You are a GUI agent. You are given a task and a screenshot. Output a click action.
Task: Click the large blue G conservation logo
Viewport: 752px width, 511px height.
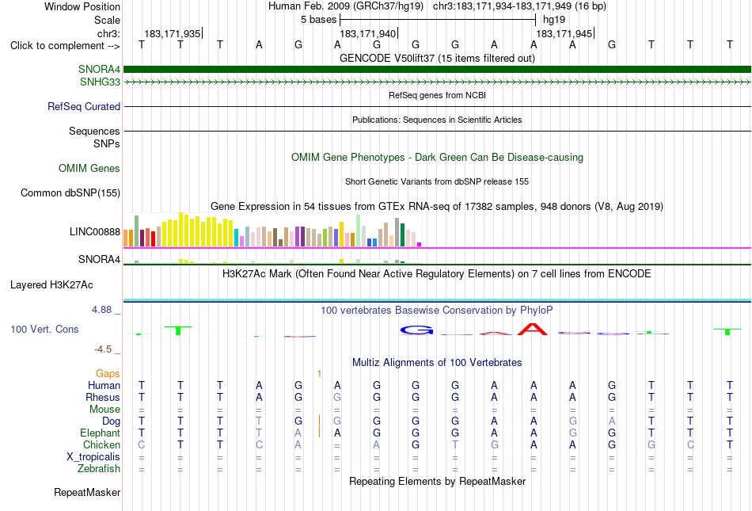[x=416, y=330]
